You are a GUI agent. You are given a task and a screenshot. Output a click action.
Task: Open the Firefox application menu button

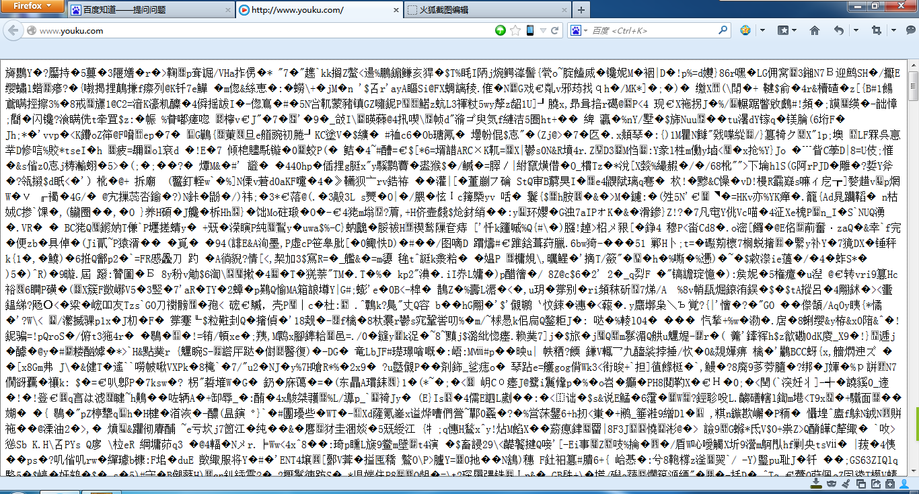click(x=32, y=6)
